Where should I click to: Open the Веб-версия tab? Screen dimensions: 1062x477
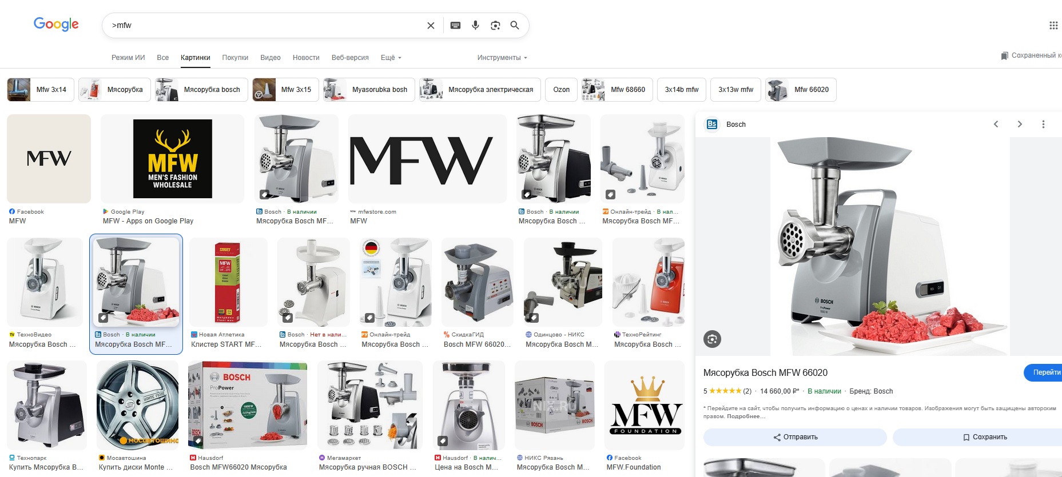[x=350, y=58]
